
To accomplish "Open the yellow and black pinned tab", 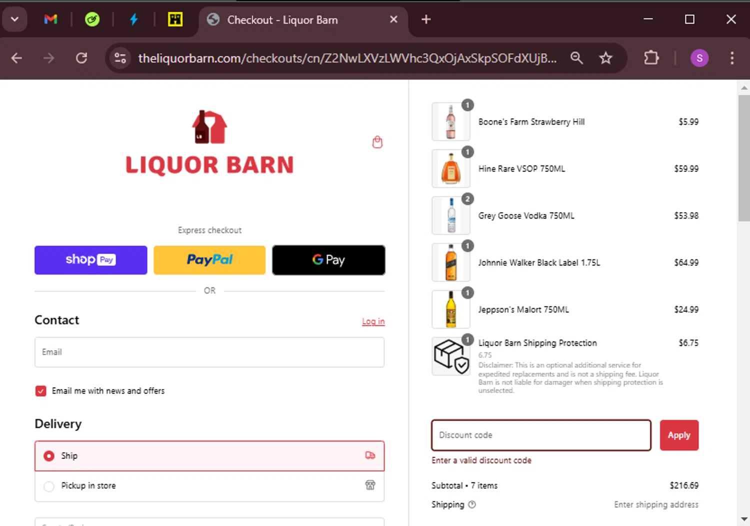I will (175, 19).
